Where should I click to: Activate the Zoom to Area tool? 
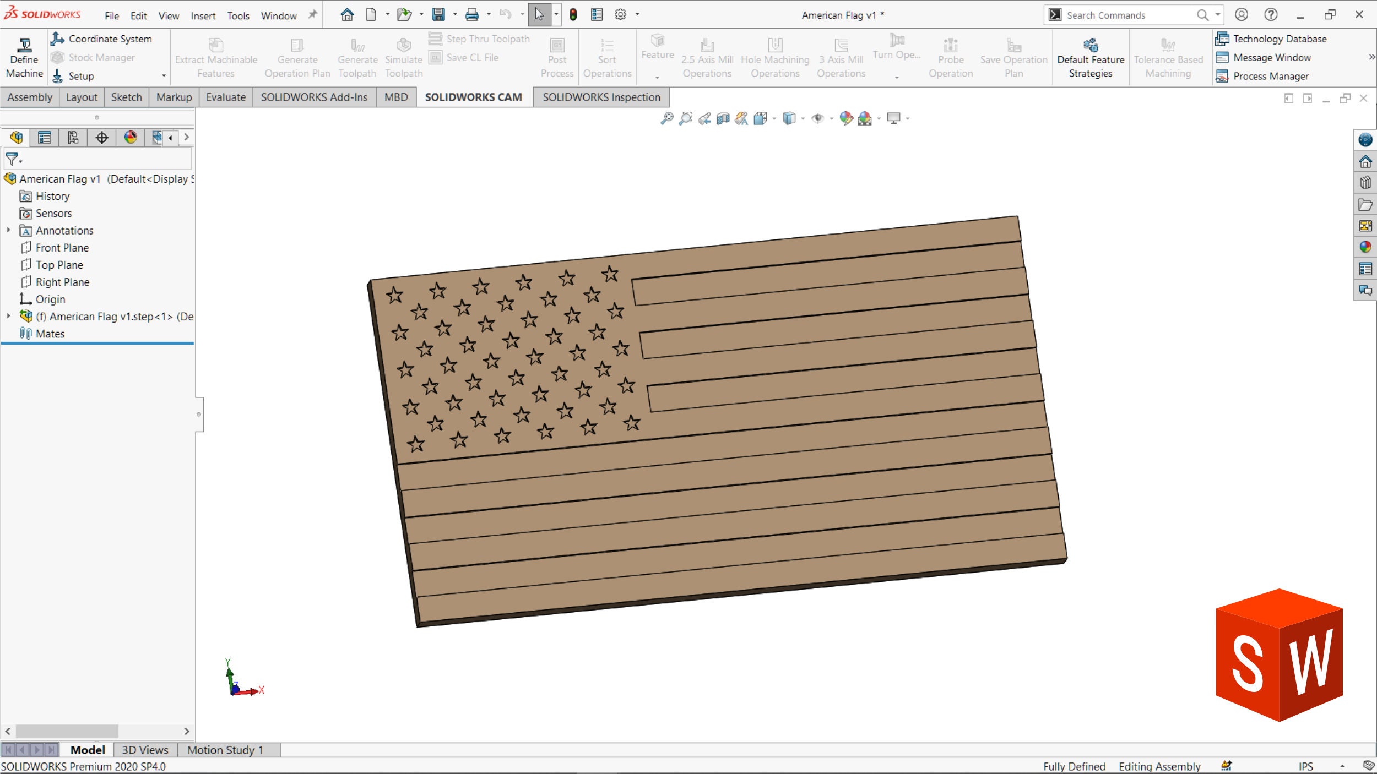coord(685,118)
